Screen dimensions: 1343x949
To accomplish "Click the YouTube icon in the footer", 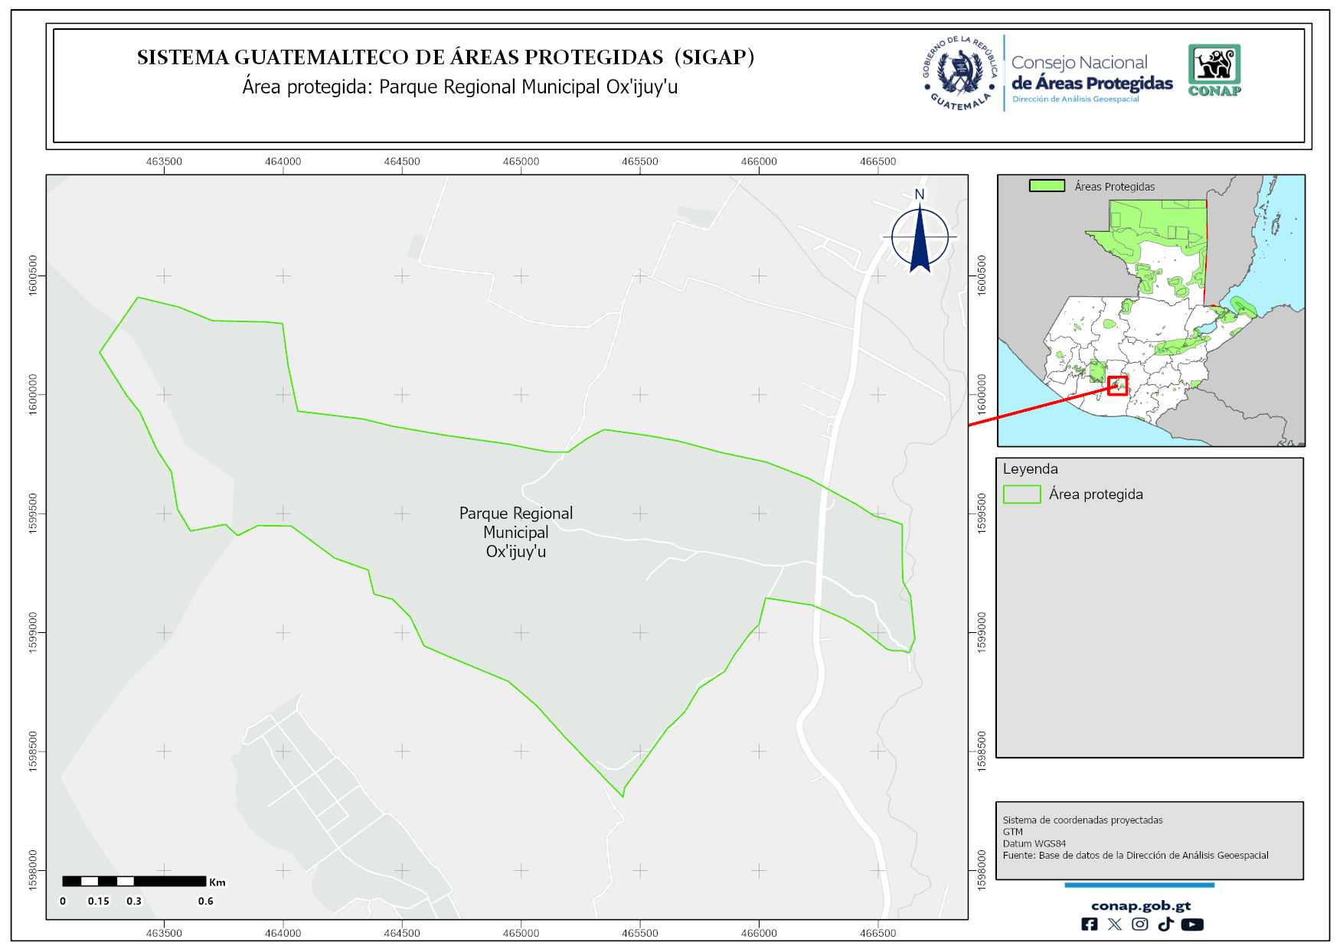I will click(1192, 925).
